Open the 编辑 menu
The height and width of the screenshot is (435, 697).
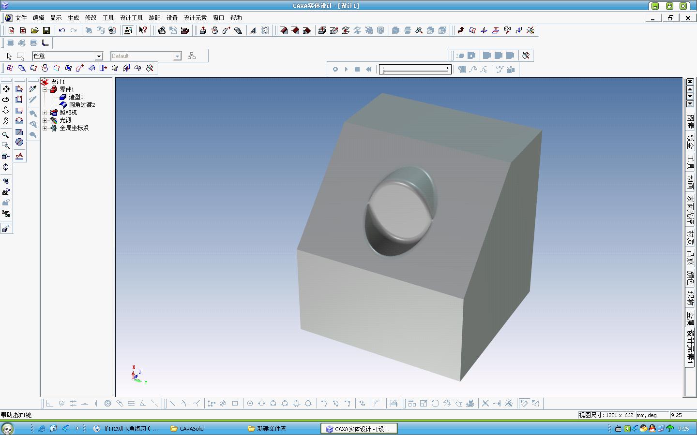[x=38, y=17]
